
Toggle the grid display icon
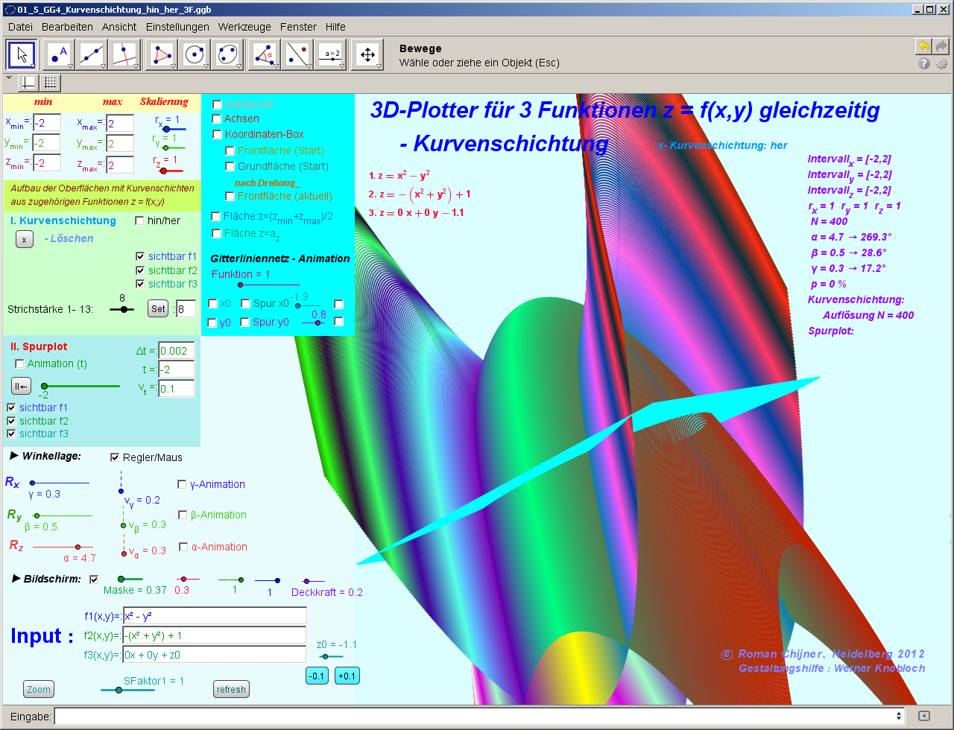(50, 83)
